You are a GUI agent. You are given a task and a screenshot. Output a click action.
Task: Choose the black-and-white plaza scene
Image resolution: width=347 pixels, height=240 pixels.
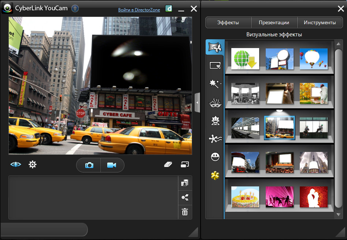point(245,93)
